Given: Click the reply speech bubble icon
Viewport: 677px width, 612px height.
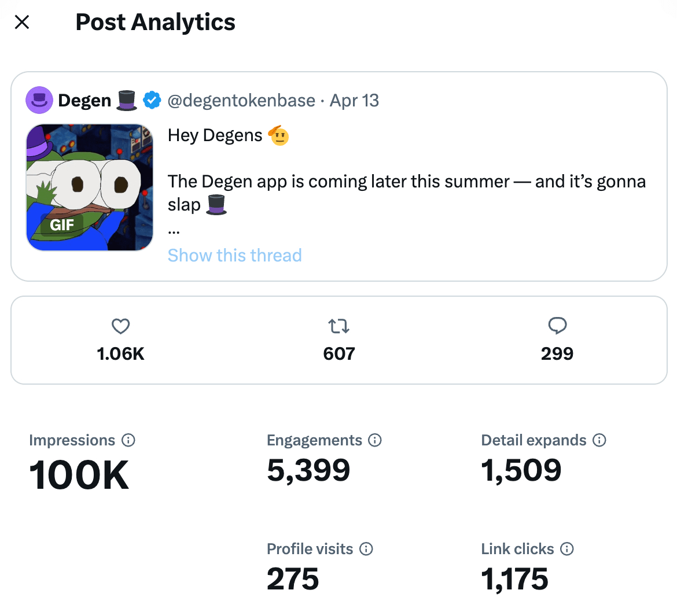Looking at the screenshot, I should click(557, 326).
